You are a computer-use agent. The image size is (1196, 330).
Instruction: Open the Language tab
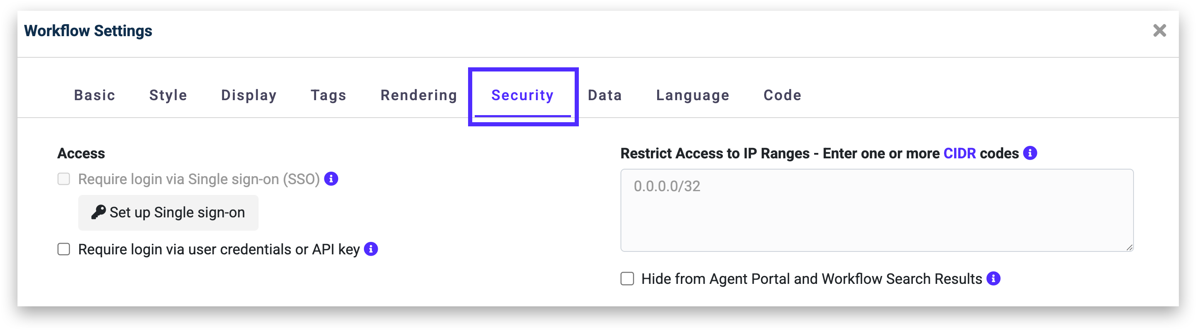(692, 95)
